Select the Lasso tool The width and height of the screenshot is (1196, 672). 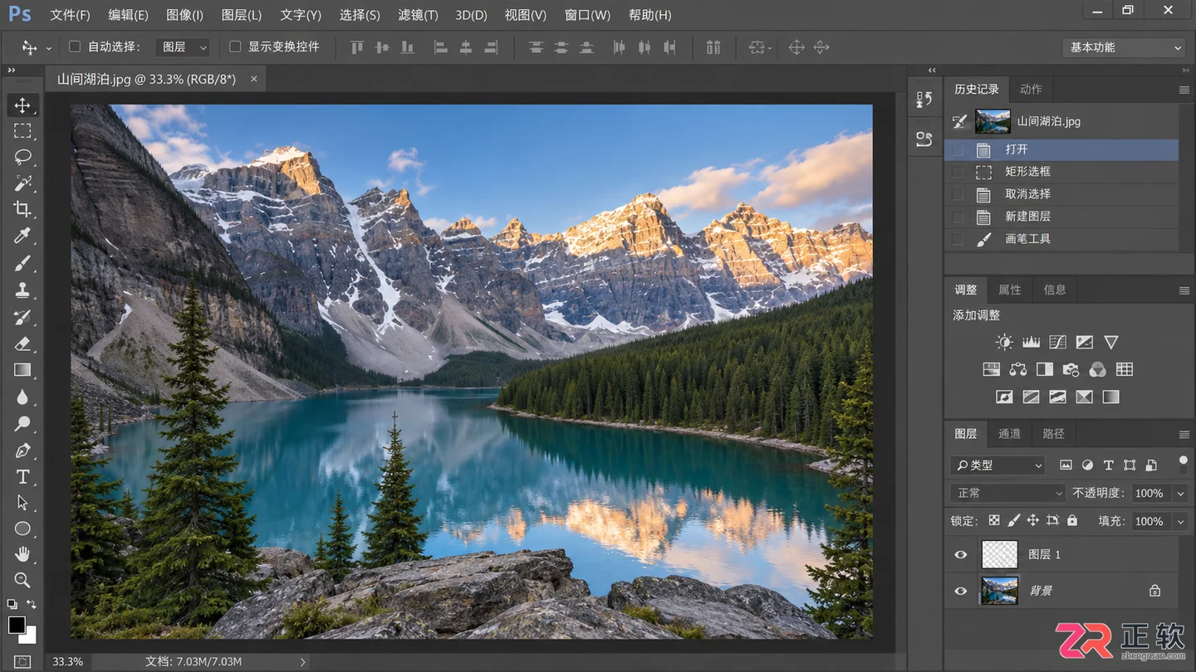coord(22,157)
